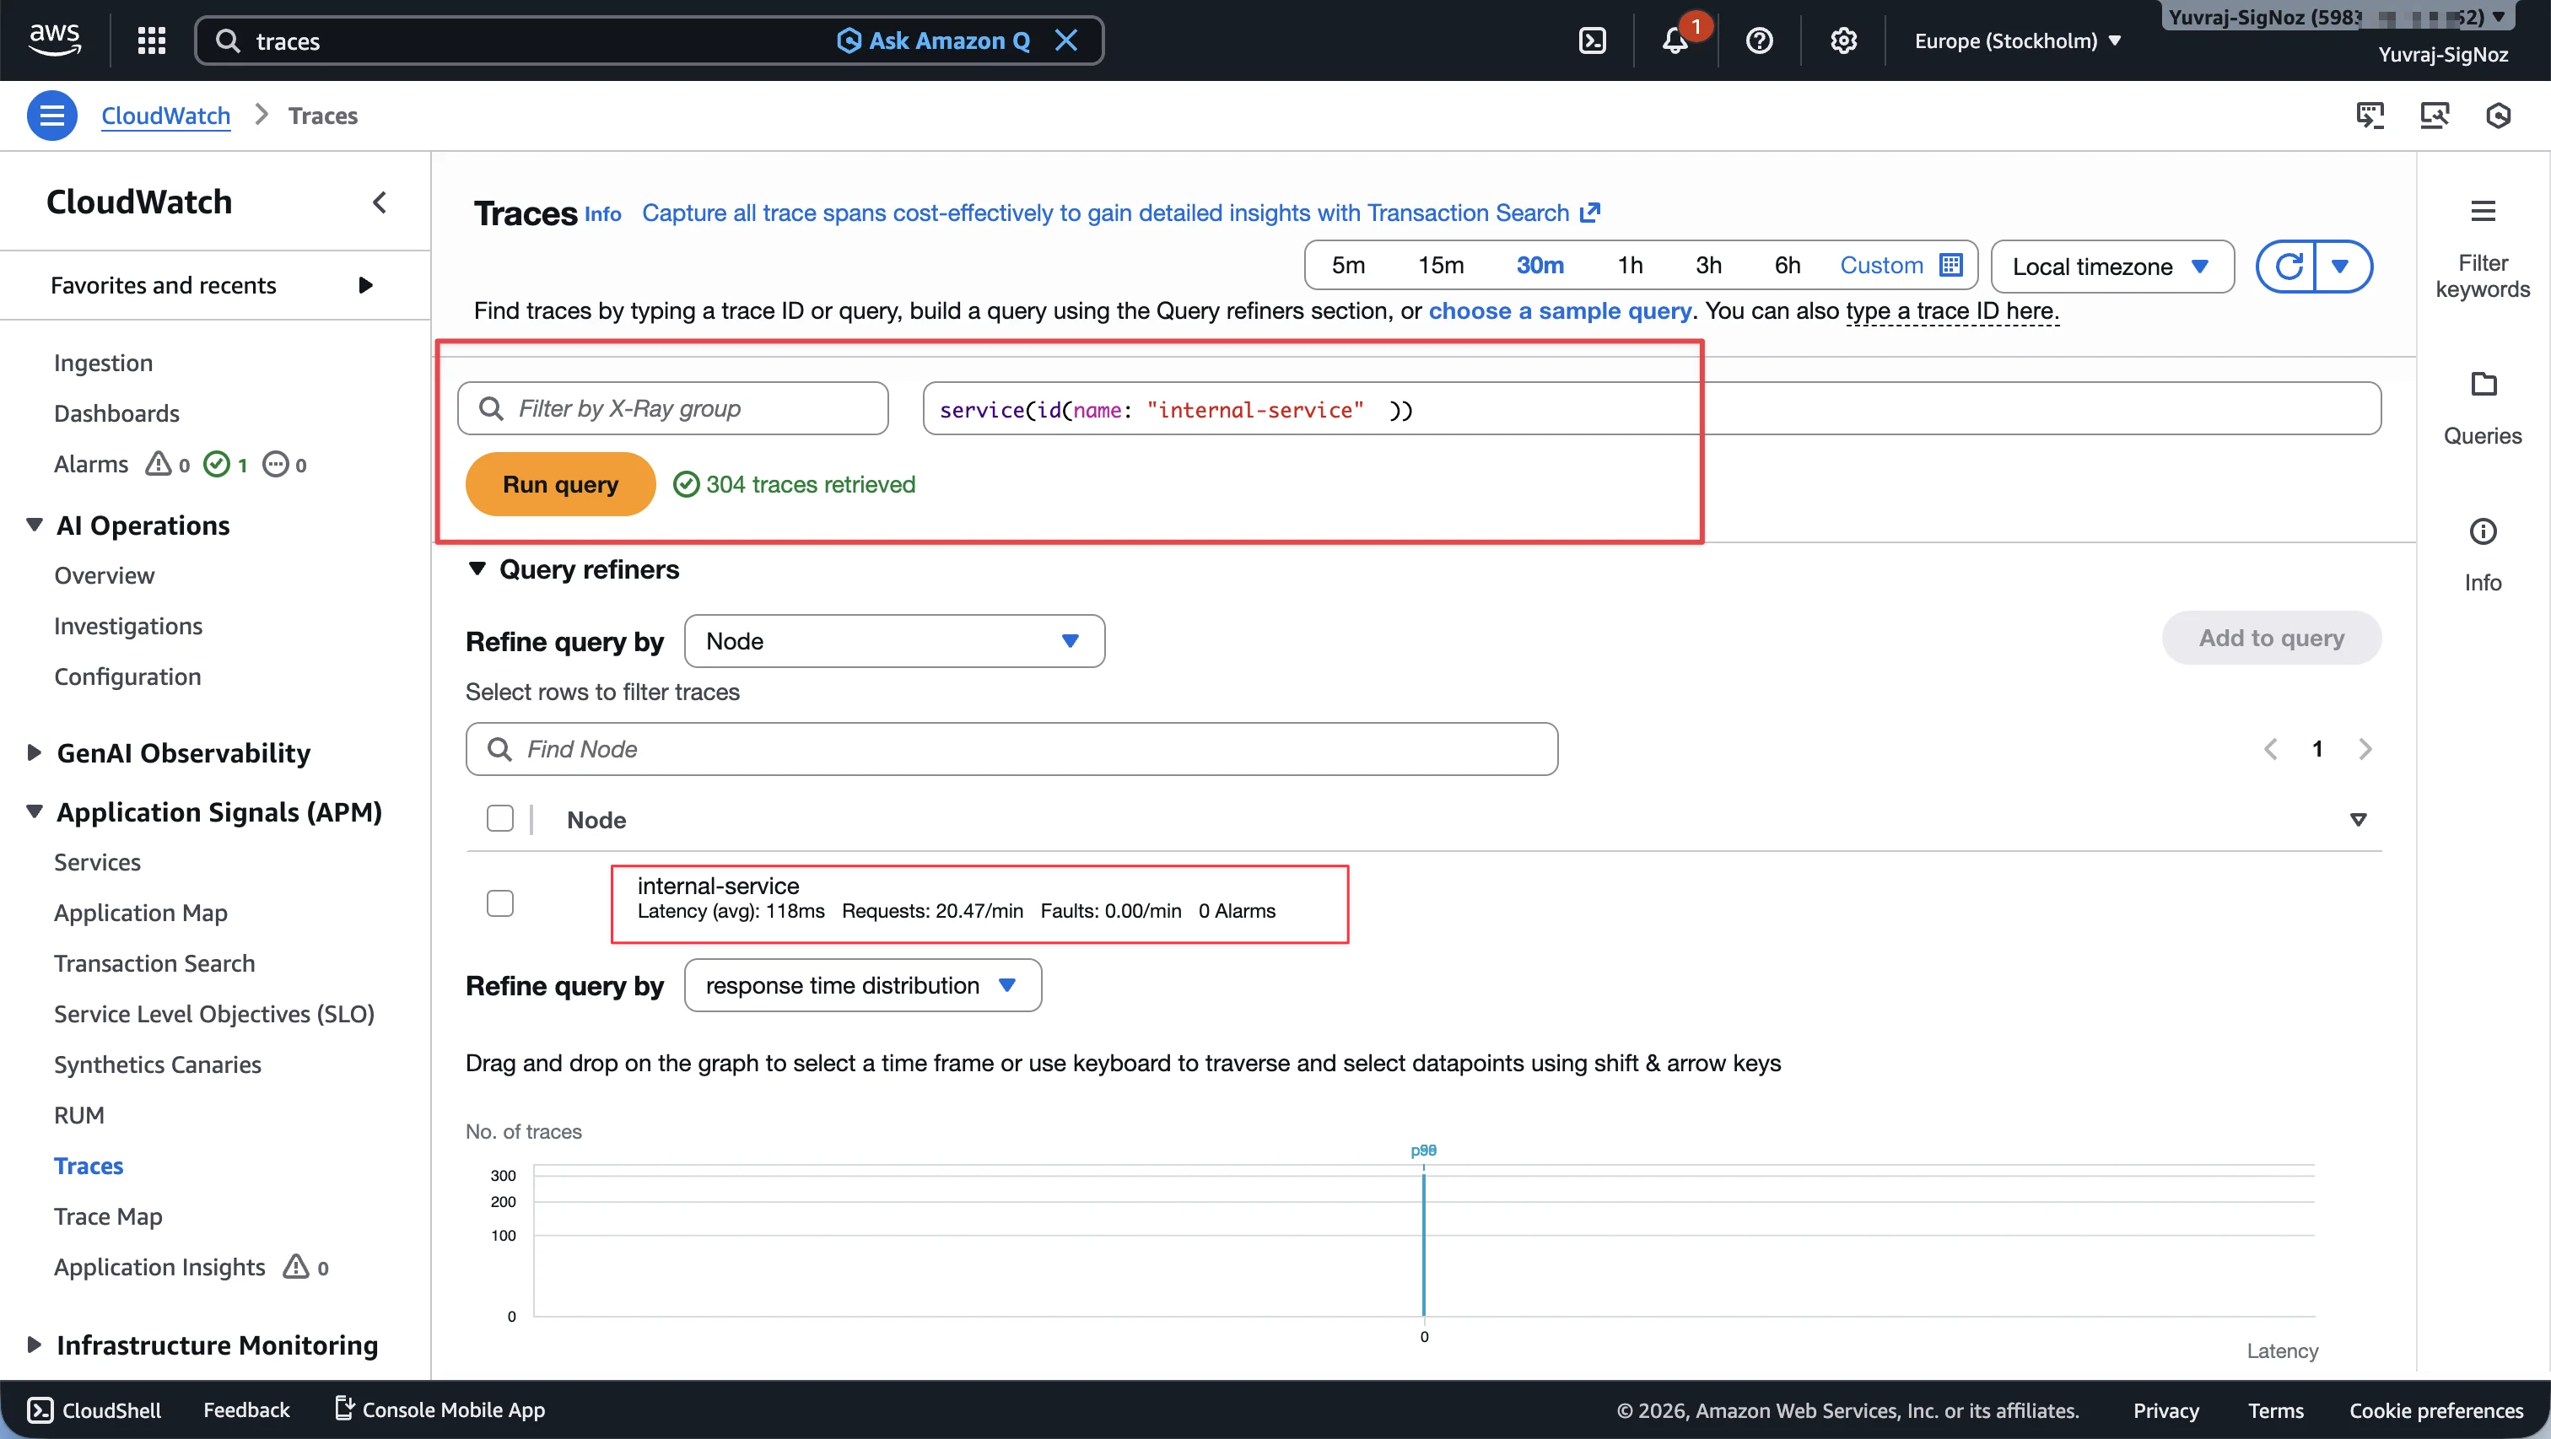Viewport: 2551px width, 1439px height.
Task: Open the Node refine query dropdown
Action: coord(893,639)
